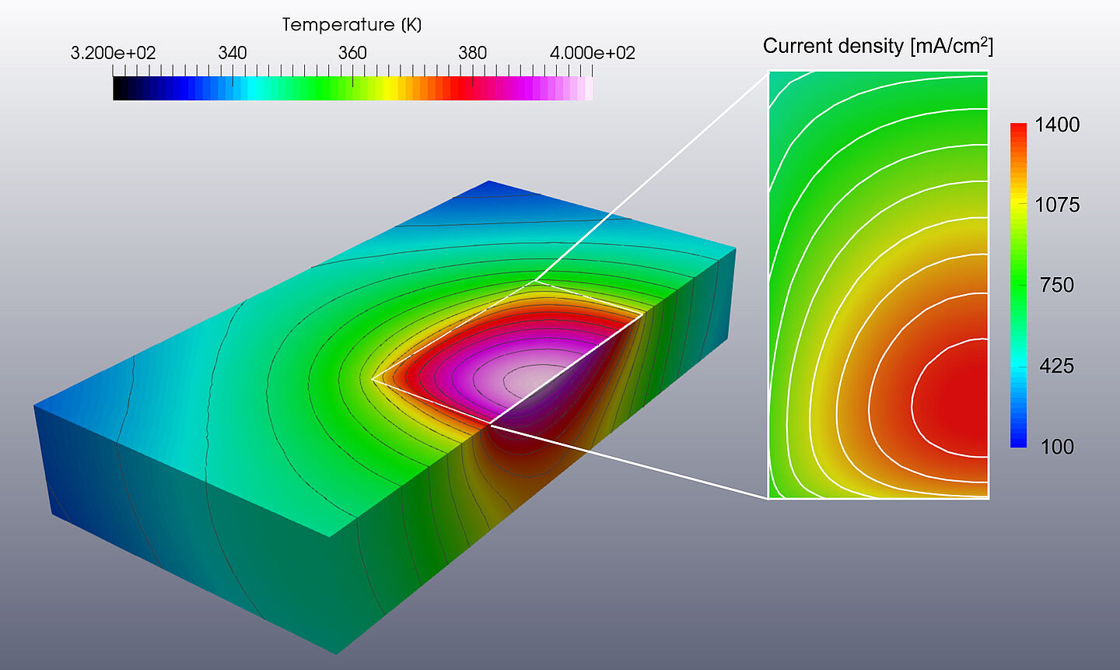Click the horizontal temperature color bar

coord(353,88)
